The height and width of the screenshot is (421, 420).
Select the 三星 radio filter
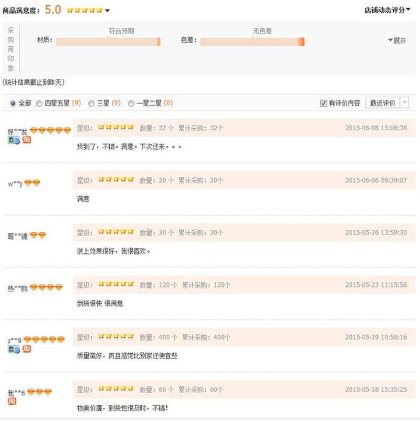point(91,104)
